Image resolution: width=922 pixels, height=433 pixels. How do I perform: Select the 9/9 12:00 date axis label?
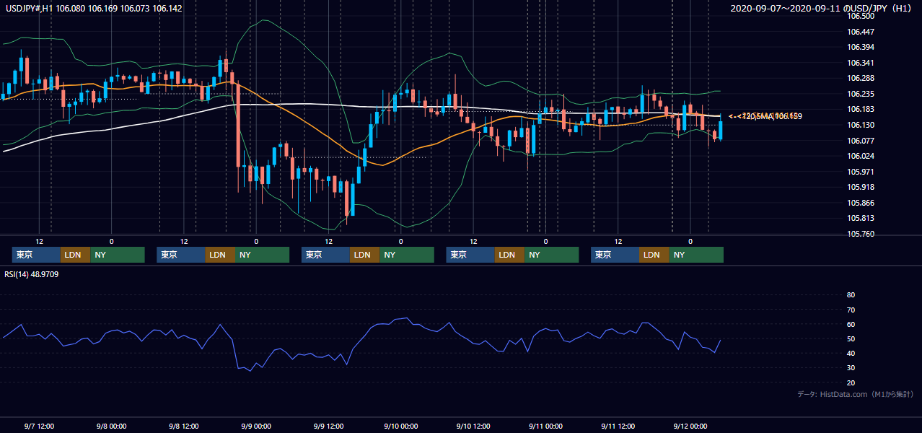(x=328, y=426)
